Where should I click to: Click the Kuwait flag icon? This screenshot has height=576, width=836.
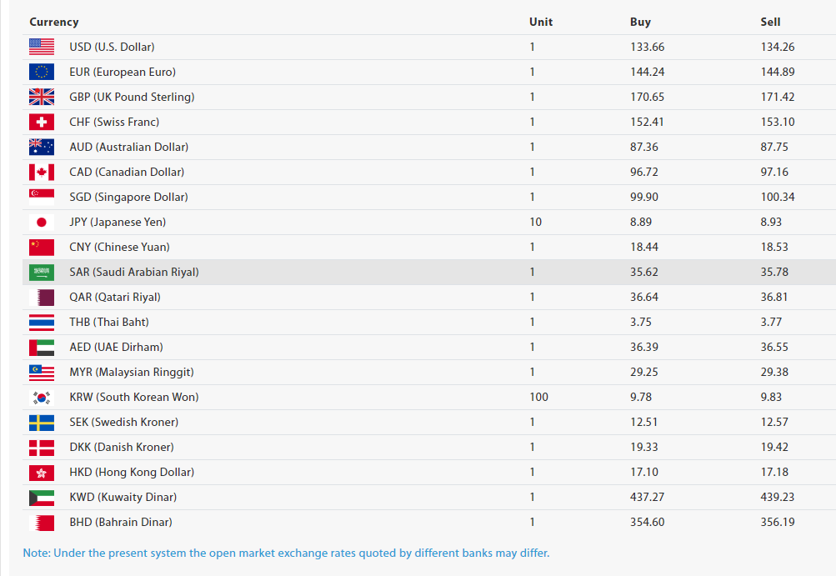pyautogui.click(x=42, y=497)
